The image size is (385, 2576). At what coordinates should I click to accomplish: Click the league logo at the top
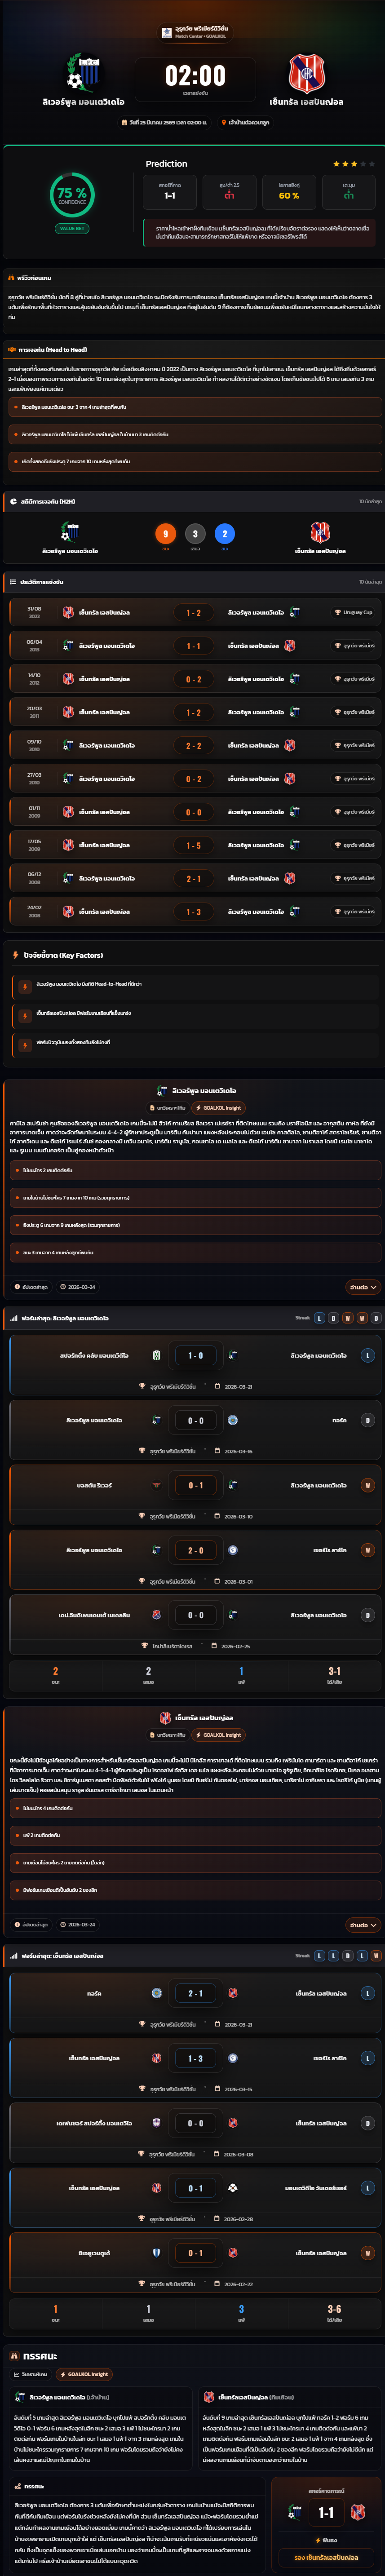click(167, 32)
